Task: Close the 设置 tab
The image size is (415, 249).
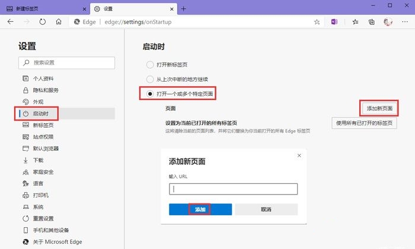Action: pos(172,9)
